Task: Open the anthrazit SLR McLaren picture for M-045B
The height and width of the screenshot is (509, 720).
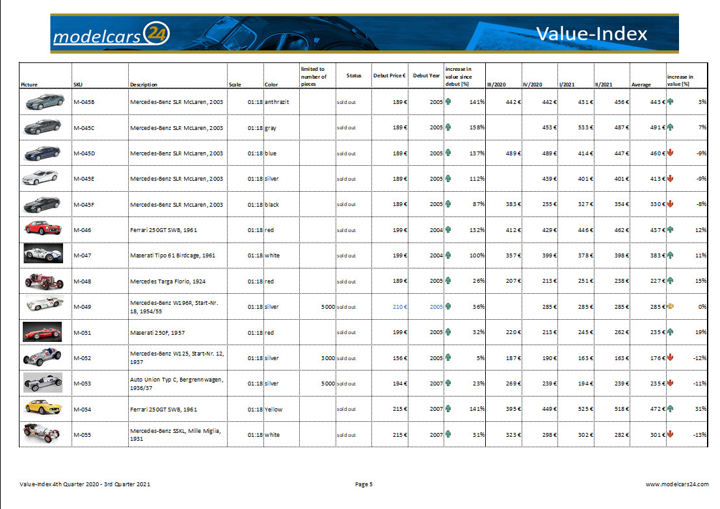Action: (x=44, y=101)
